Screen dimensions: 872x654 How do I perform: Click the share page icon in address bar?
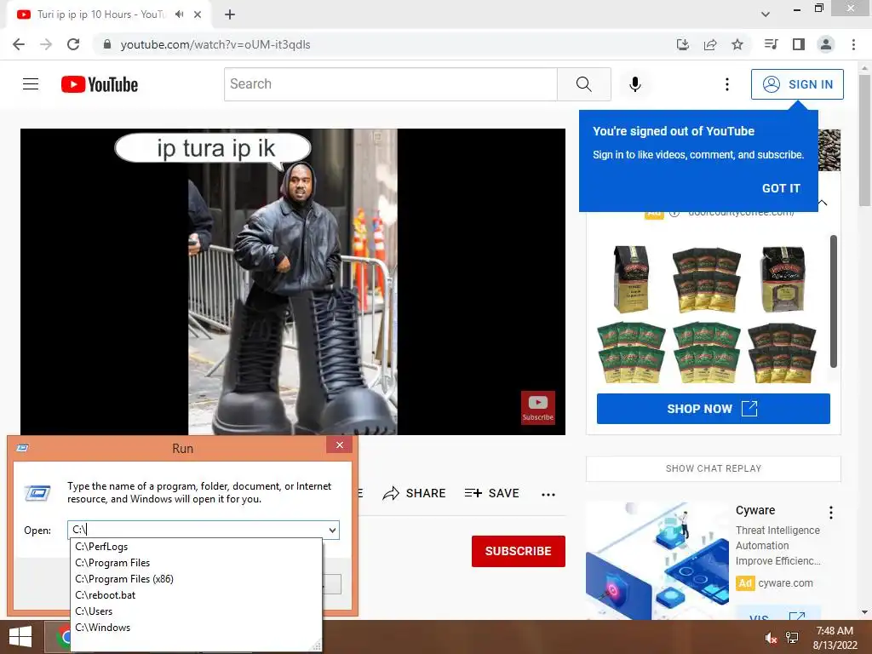710,44
